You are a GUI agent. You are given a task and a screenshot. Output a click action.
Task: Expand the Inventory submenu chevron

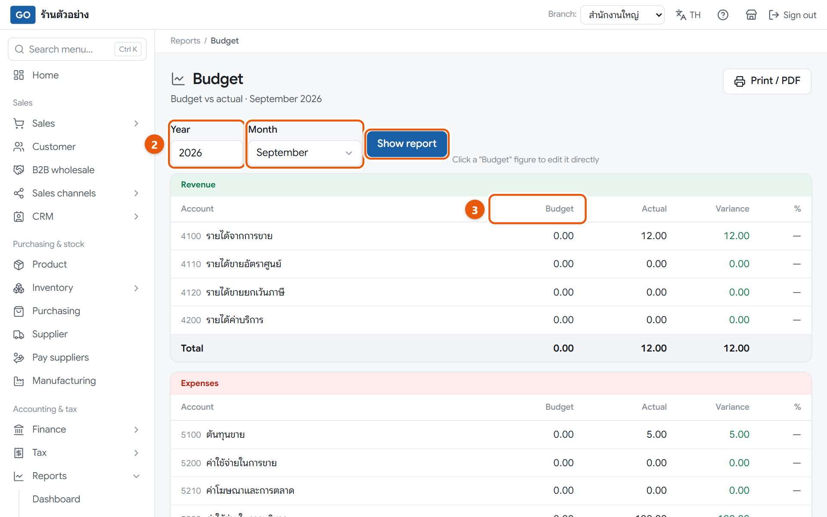click(136, 288)
